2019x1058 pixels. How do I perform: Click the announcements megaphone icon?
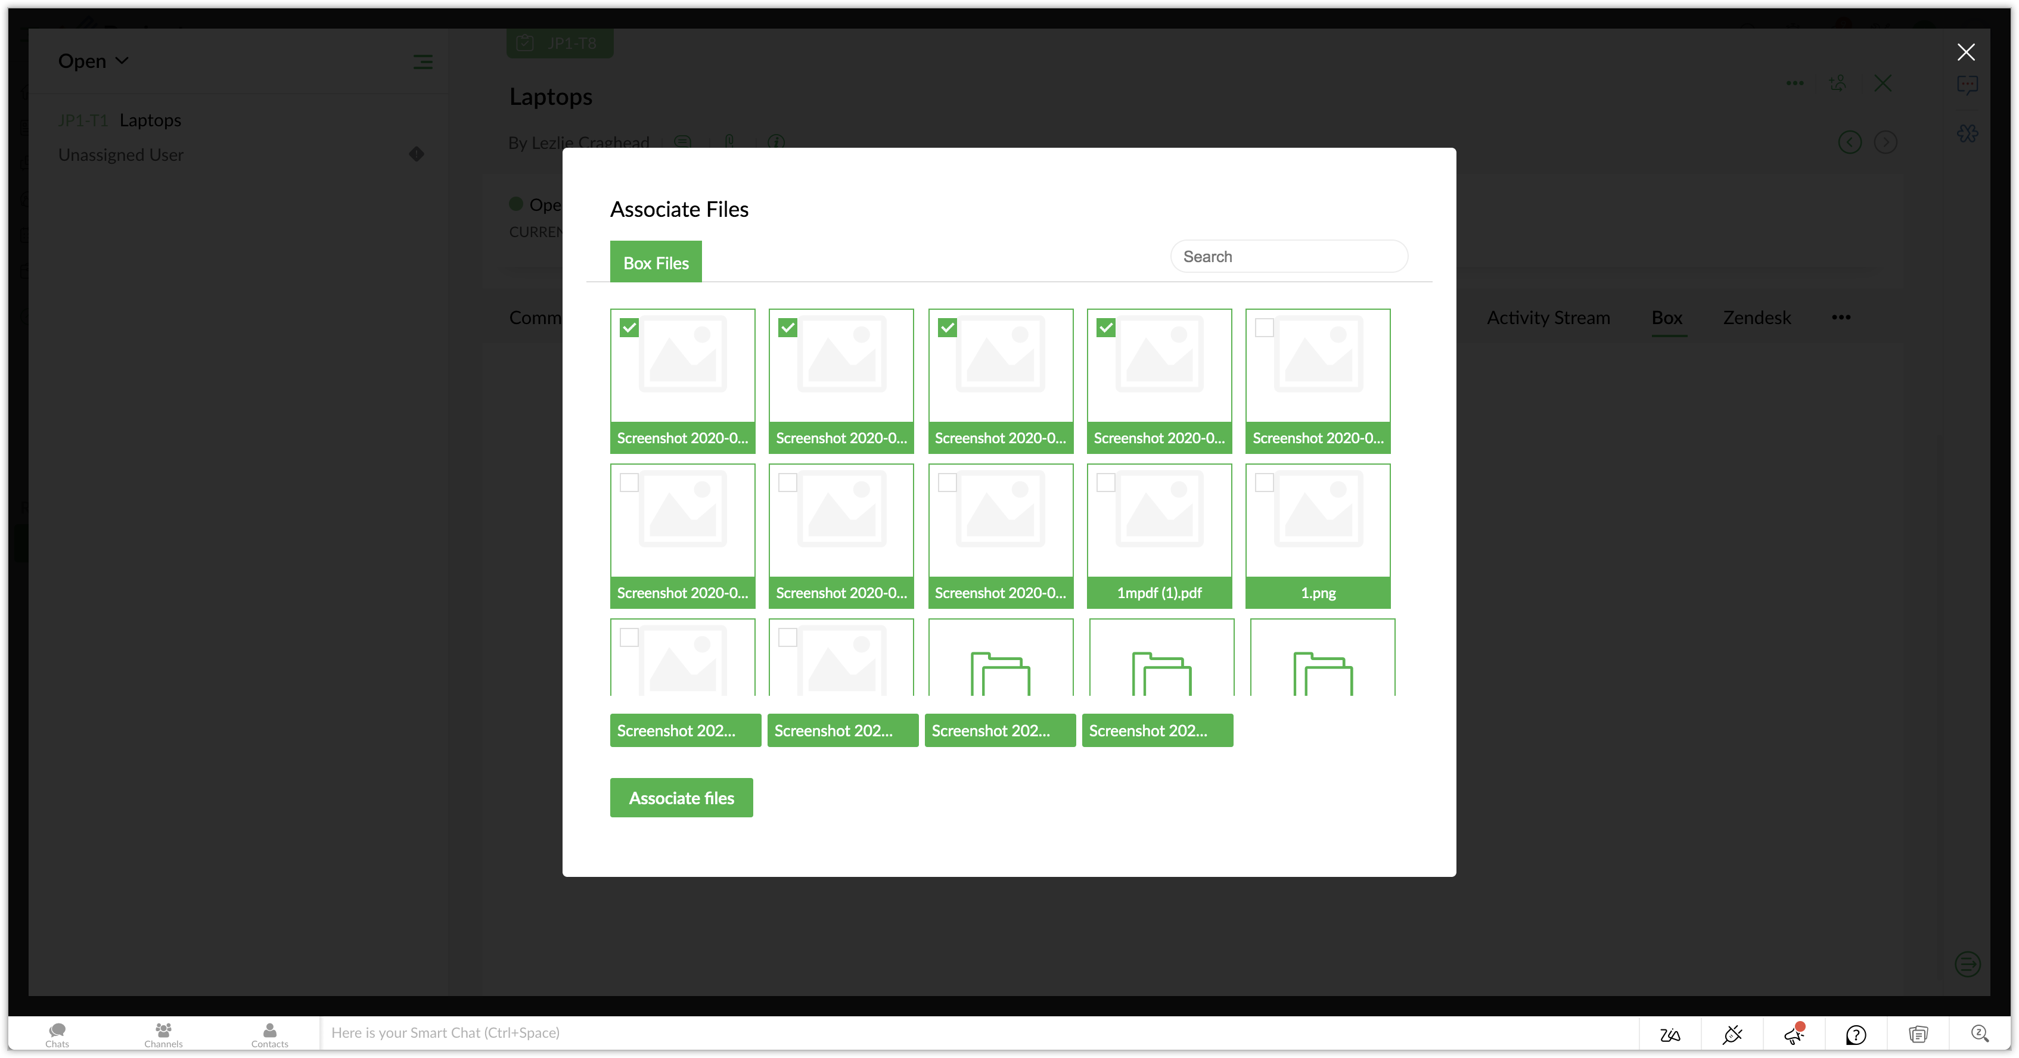click(x=1793, y=1035)
